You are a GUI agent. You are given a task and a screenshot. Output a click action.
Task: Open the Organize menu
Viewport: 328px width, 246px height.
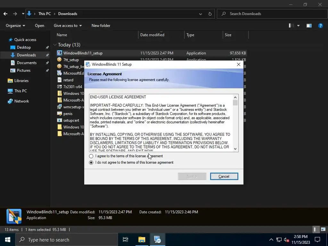point(15,26)
